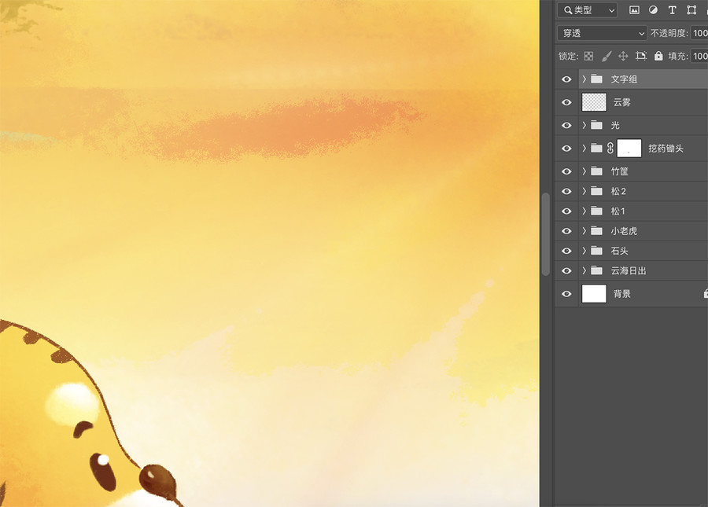Click lock icon on 背景 layer
The image size is (708, 507).
(706, 294)
